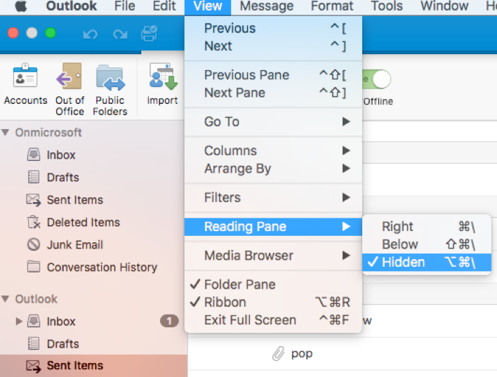The height and width of the screenshot is (377, 497).
Task: Collapse the Onmicrosoft account tree
Action: tap(6, 132)
